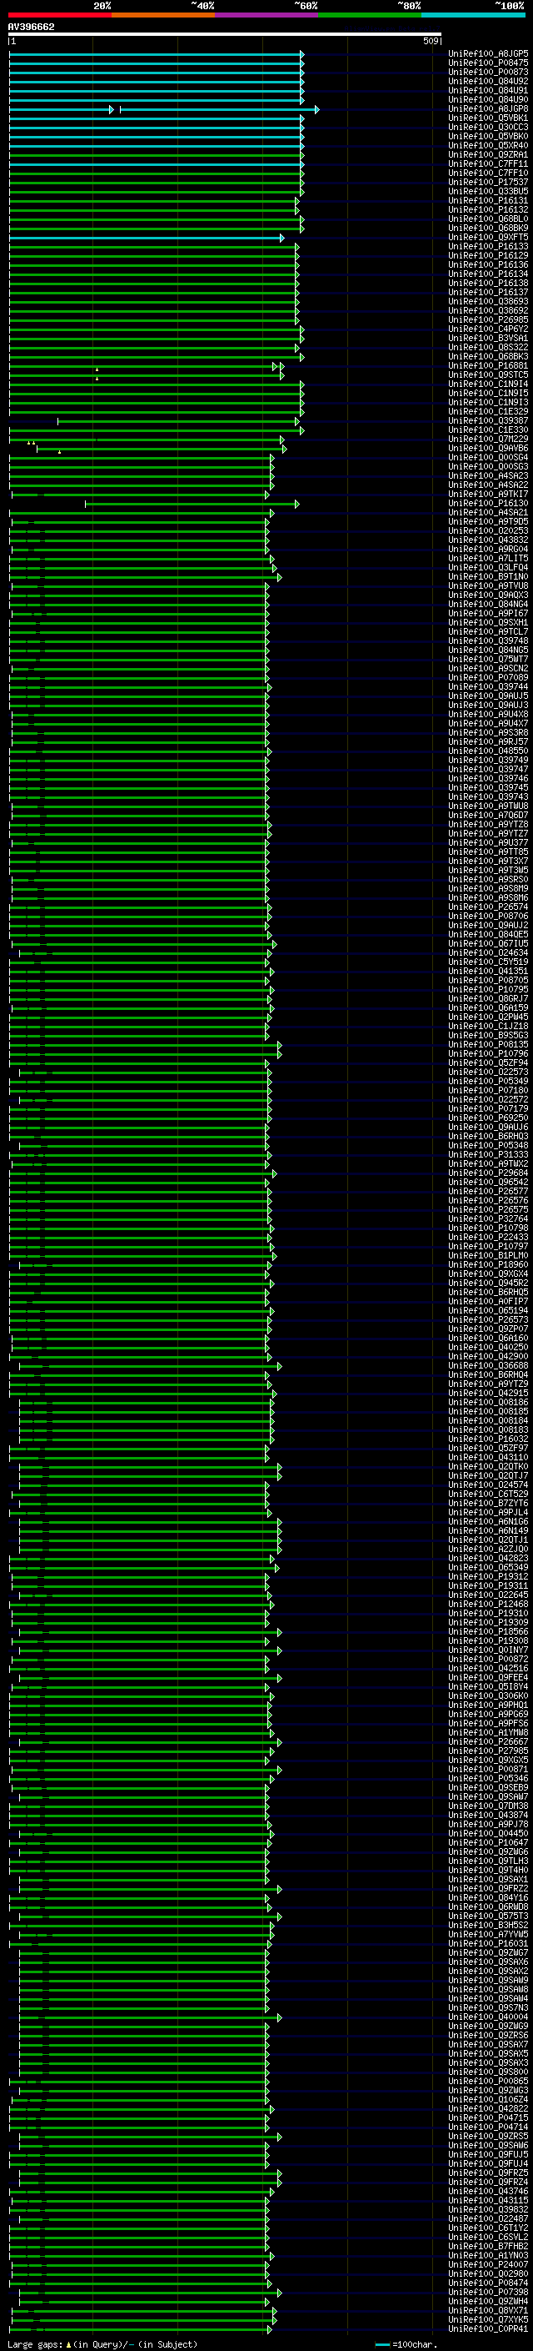Select hit UniRef100_P10647
This screenshot has height=2351, width=533.
[x=488, y=1842]
